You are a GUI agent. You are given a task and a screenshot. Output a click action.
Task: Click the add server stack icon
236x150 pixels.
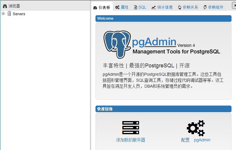pos(131,128)
